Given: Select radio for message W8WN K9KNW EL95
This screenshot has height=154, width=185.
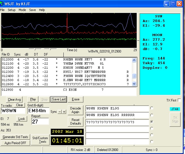Looking at the screenshot, I should click(152, 108).
